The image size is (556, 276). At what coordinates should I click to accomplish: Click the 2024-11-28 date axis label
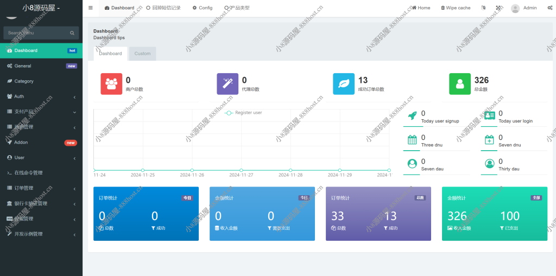(290, 175)
